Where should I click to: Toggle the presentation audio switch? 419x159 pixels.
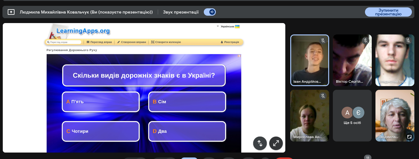210,12
